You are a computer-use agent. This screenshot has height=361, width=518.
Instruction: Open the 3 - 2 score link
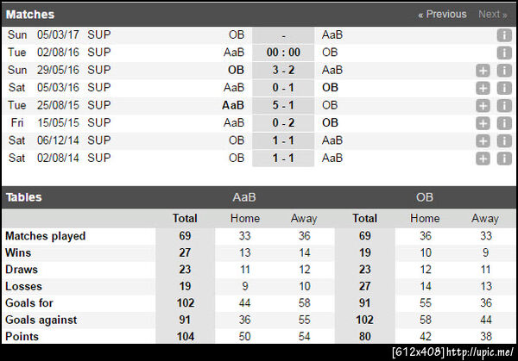click(283, 70)
